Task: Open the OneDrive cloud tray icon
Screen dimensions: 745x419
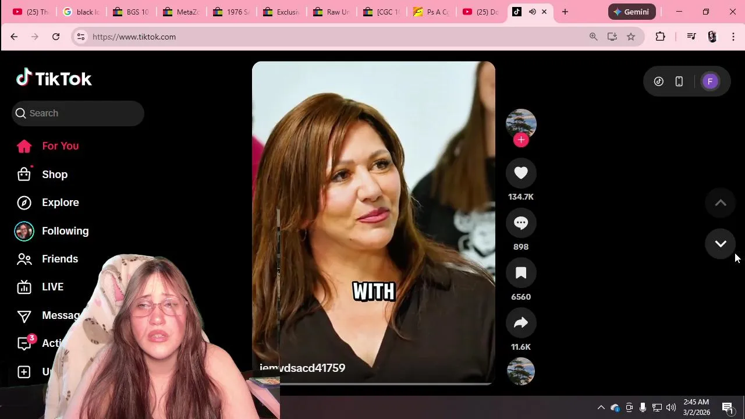Action: click(615, 407)
